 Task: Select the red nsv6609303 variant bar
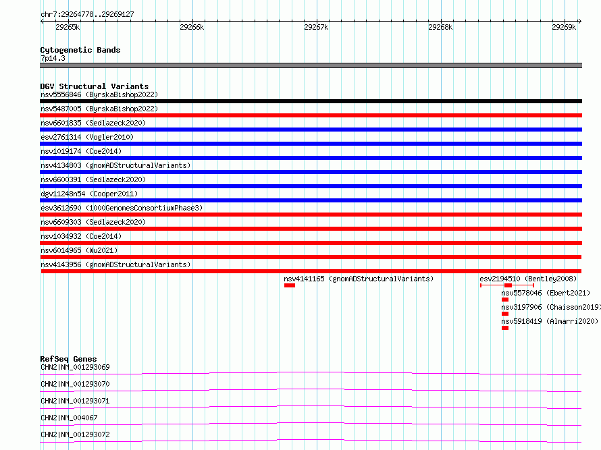coord(311,229)
